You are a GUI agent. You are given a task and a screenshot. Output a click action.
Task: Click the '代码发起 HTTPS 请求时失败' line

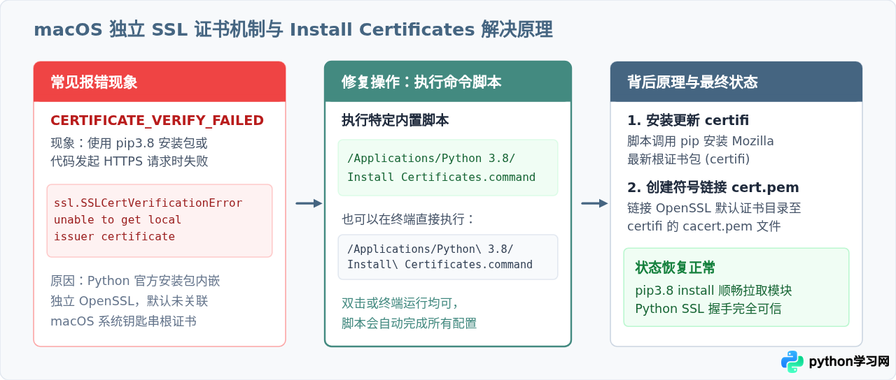129,161
